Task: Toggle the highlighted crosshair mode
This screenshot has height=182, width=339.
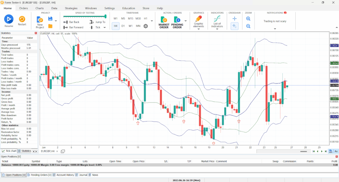Action: point(234,26)
